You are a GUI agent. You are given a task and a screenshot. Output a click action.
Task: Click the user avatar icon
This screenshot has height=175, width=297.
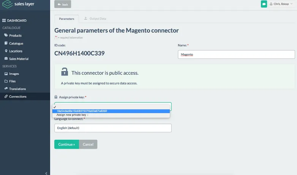(271, 4)
